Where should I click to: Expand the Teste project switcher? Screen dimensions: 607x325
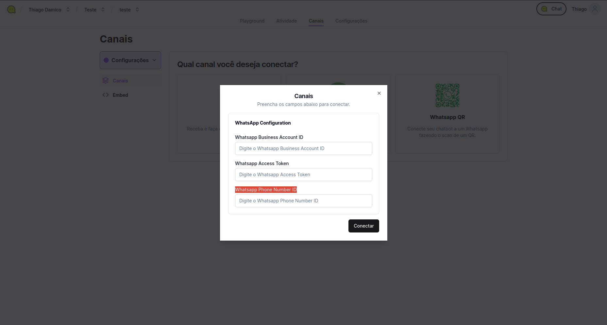click(103, 9)
